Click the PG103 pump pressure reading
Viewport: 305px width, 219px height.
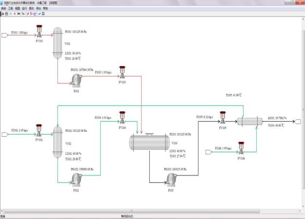coord(175,169)
